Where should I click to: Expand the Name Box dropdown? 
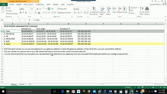pos(13,20)
